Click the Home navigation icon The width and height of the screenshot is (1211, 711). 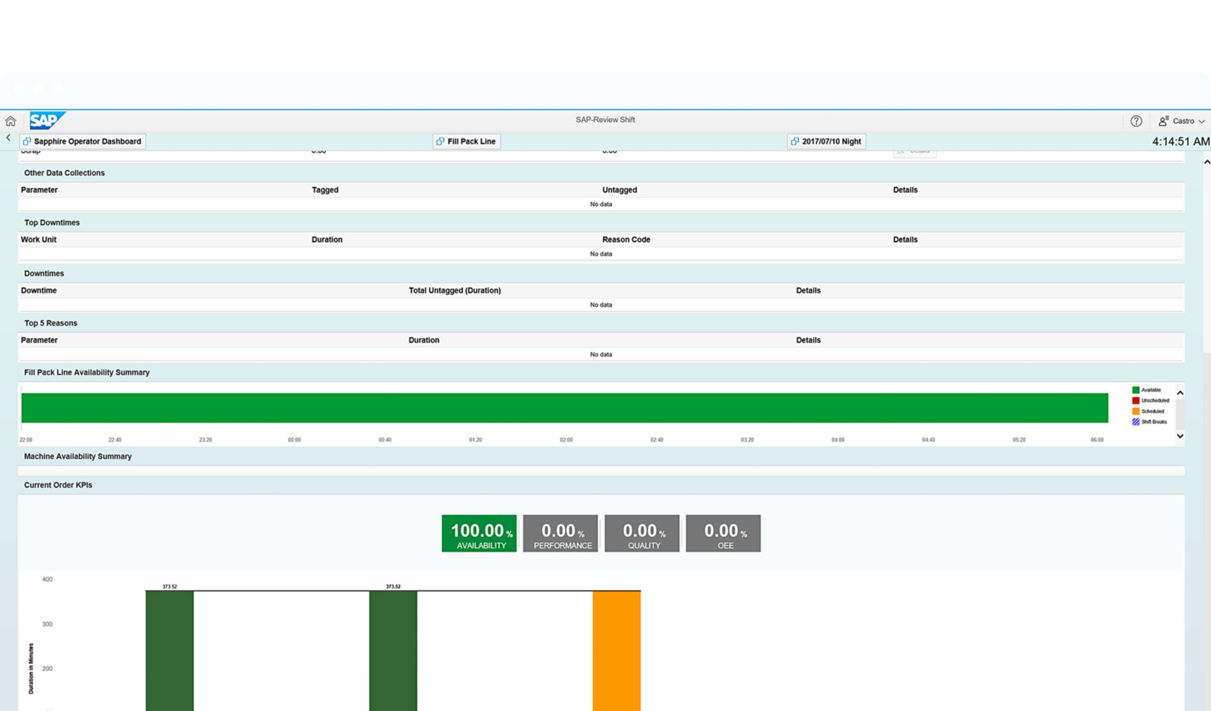pyautogui.click(x=10, y=120)
